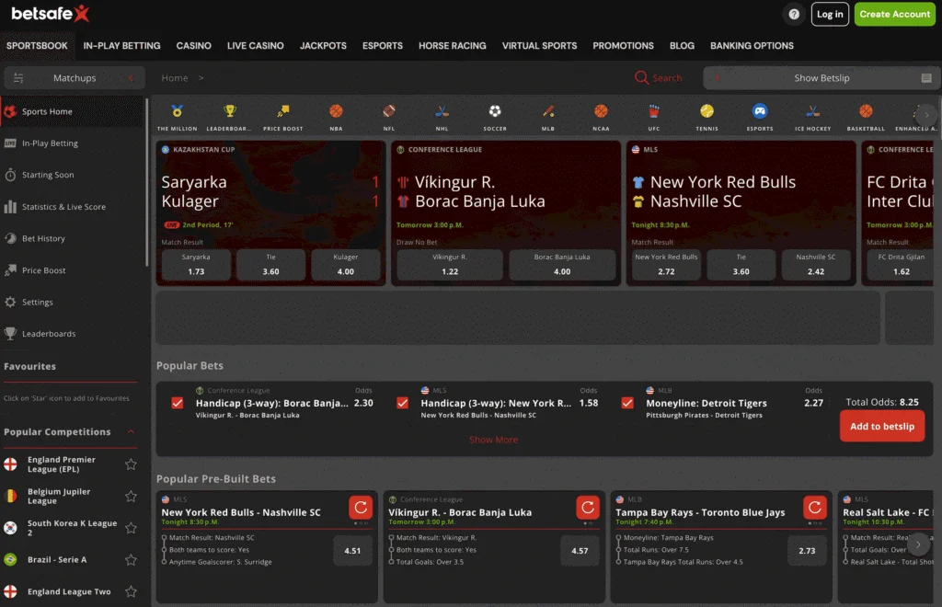Click the sidebar vertical scrollbar
This screenshot has width=942, height=607.
(x=146, y=182)
